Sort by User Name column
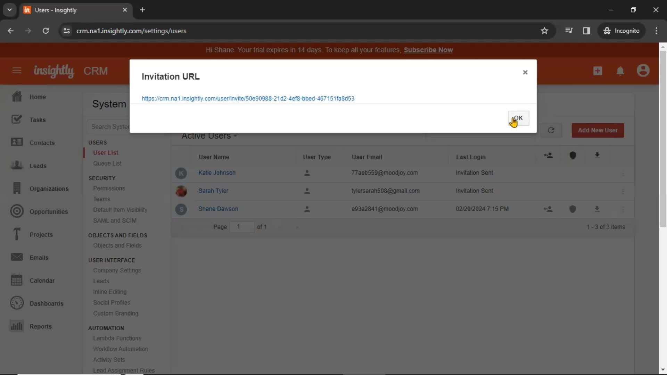 click(x=214, y=157)
